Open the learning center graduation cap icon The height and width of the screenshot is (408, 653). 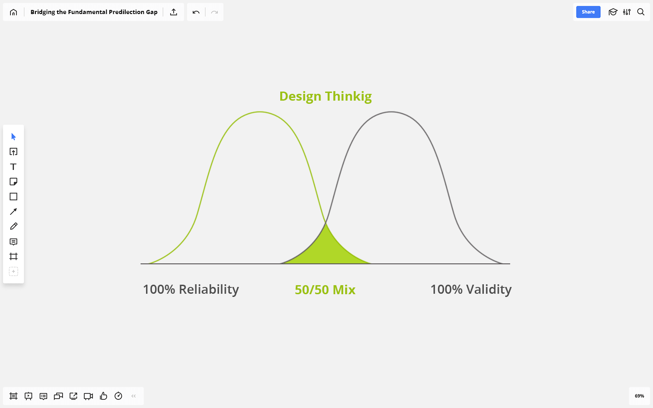(x=613, y=12)
